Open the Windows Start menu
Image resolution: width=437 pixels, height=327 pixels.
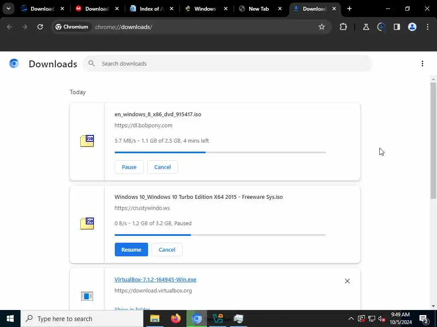(x=10, y=318)
